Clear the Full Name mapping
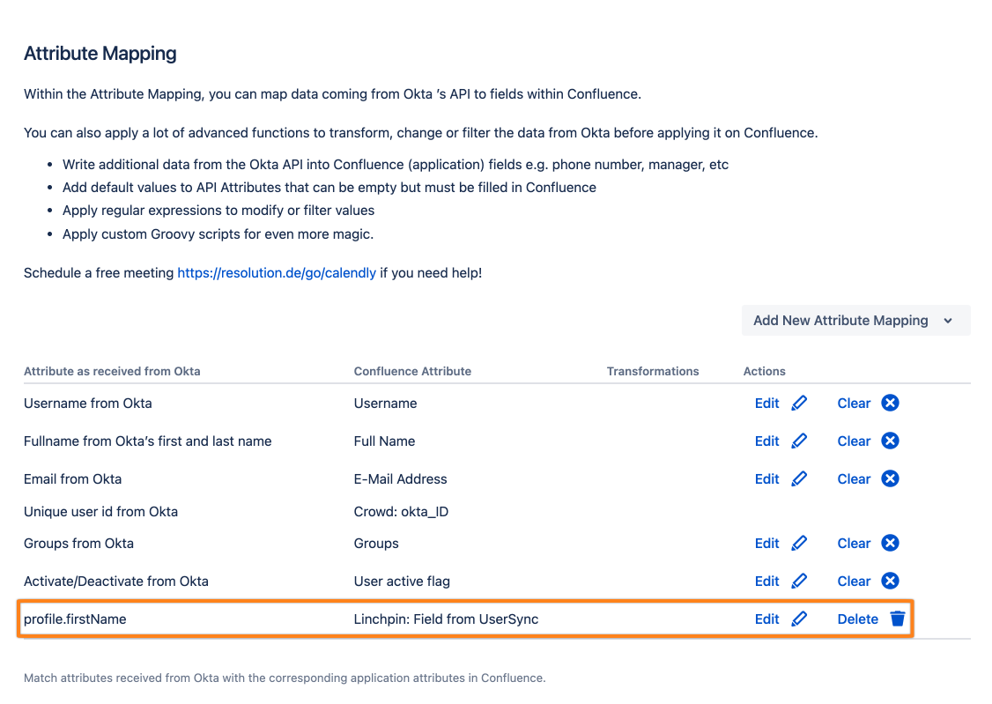The height and width of the screenshot is (704, 992). coord(854,441)
